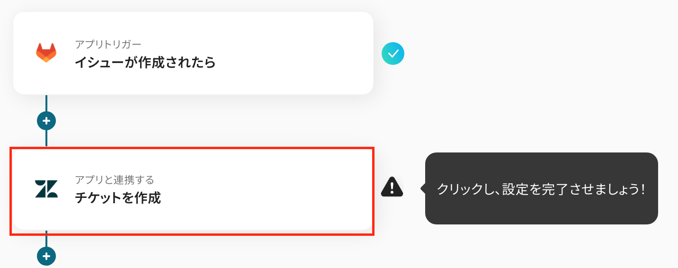Viewport: 678px width, 268px height.
Task: Open the イシューが作成されたら trigger title
Action: tap(145, 63)
